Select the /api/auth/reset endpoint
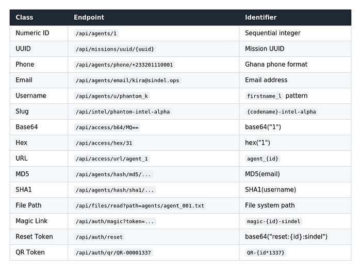 [99, 237]
